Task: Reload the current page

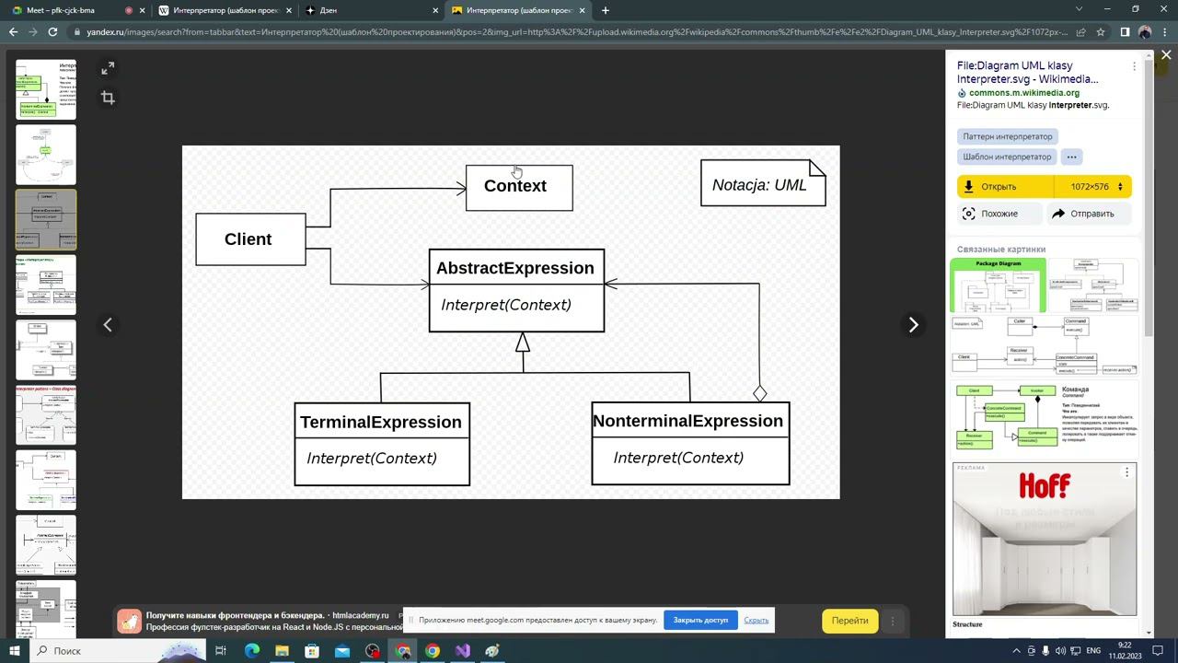Action: [53, 32]
